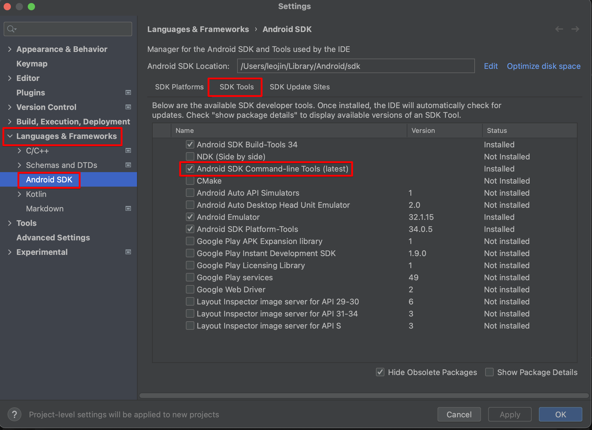Enable the NDK (Side by side) checkbox

pyautogui.click(x=190, y=156)
